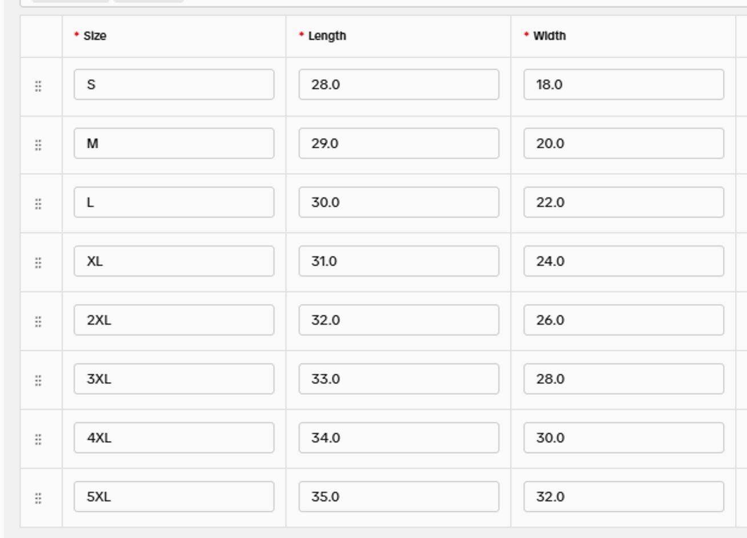The height and width of the screenshot is (538, 747).
Task: Click the drag handle for the 3XL row
Action: [38, 381]
